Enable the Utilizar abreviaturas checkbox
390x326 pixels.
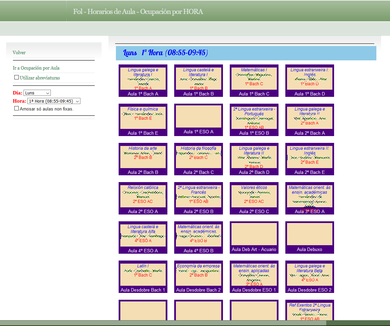16,77
